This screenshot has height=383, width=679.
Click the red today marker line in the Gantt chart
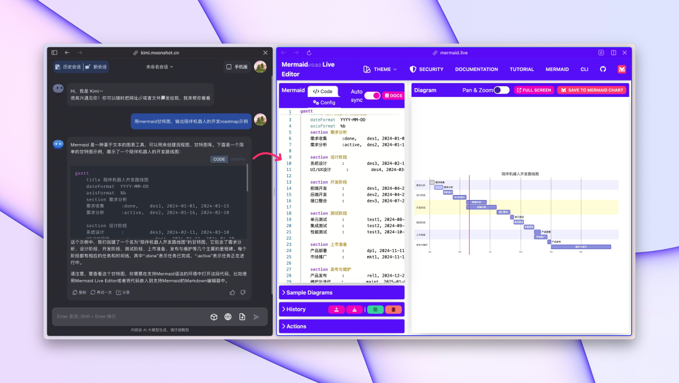point(470,215)
